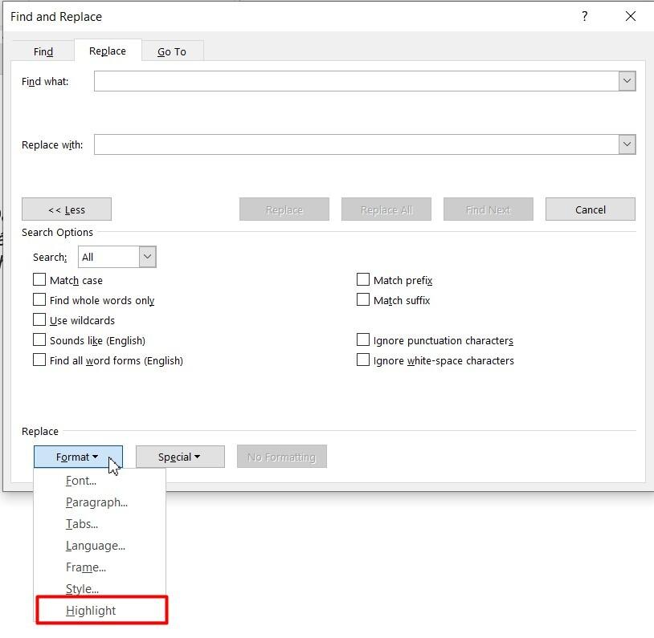Screen dimensions: 654x638
Task: Enable Match prefix checkbox
Action: pyautogui.click(x=363, y=279)
